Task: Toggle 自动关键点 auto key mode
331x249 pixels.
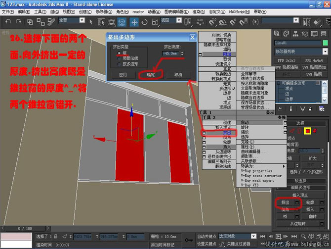Action: (207, 236)
